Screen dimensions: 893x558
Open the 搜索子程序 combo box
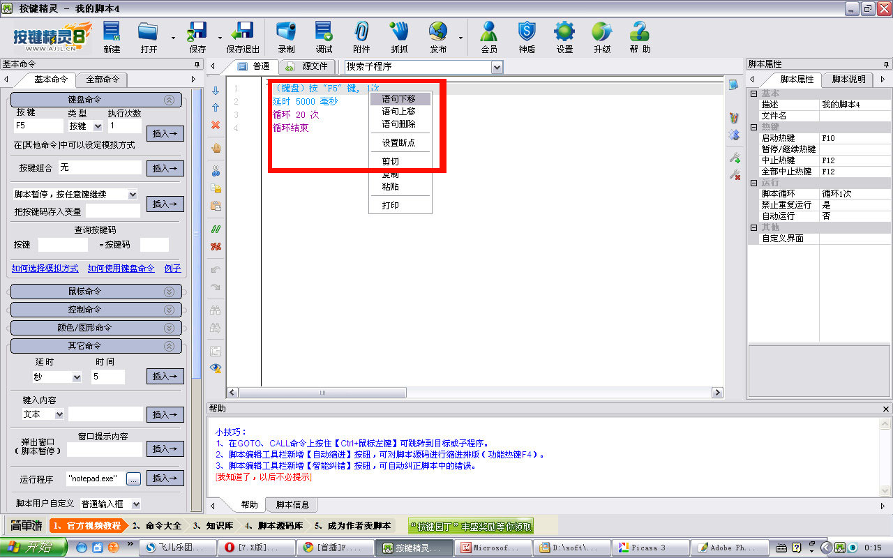coord(497,67)
